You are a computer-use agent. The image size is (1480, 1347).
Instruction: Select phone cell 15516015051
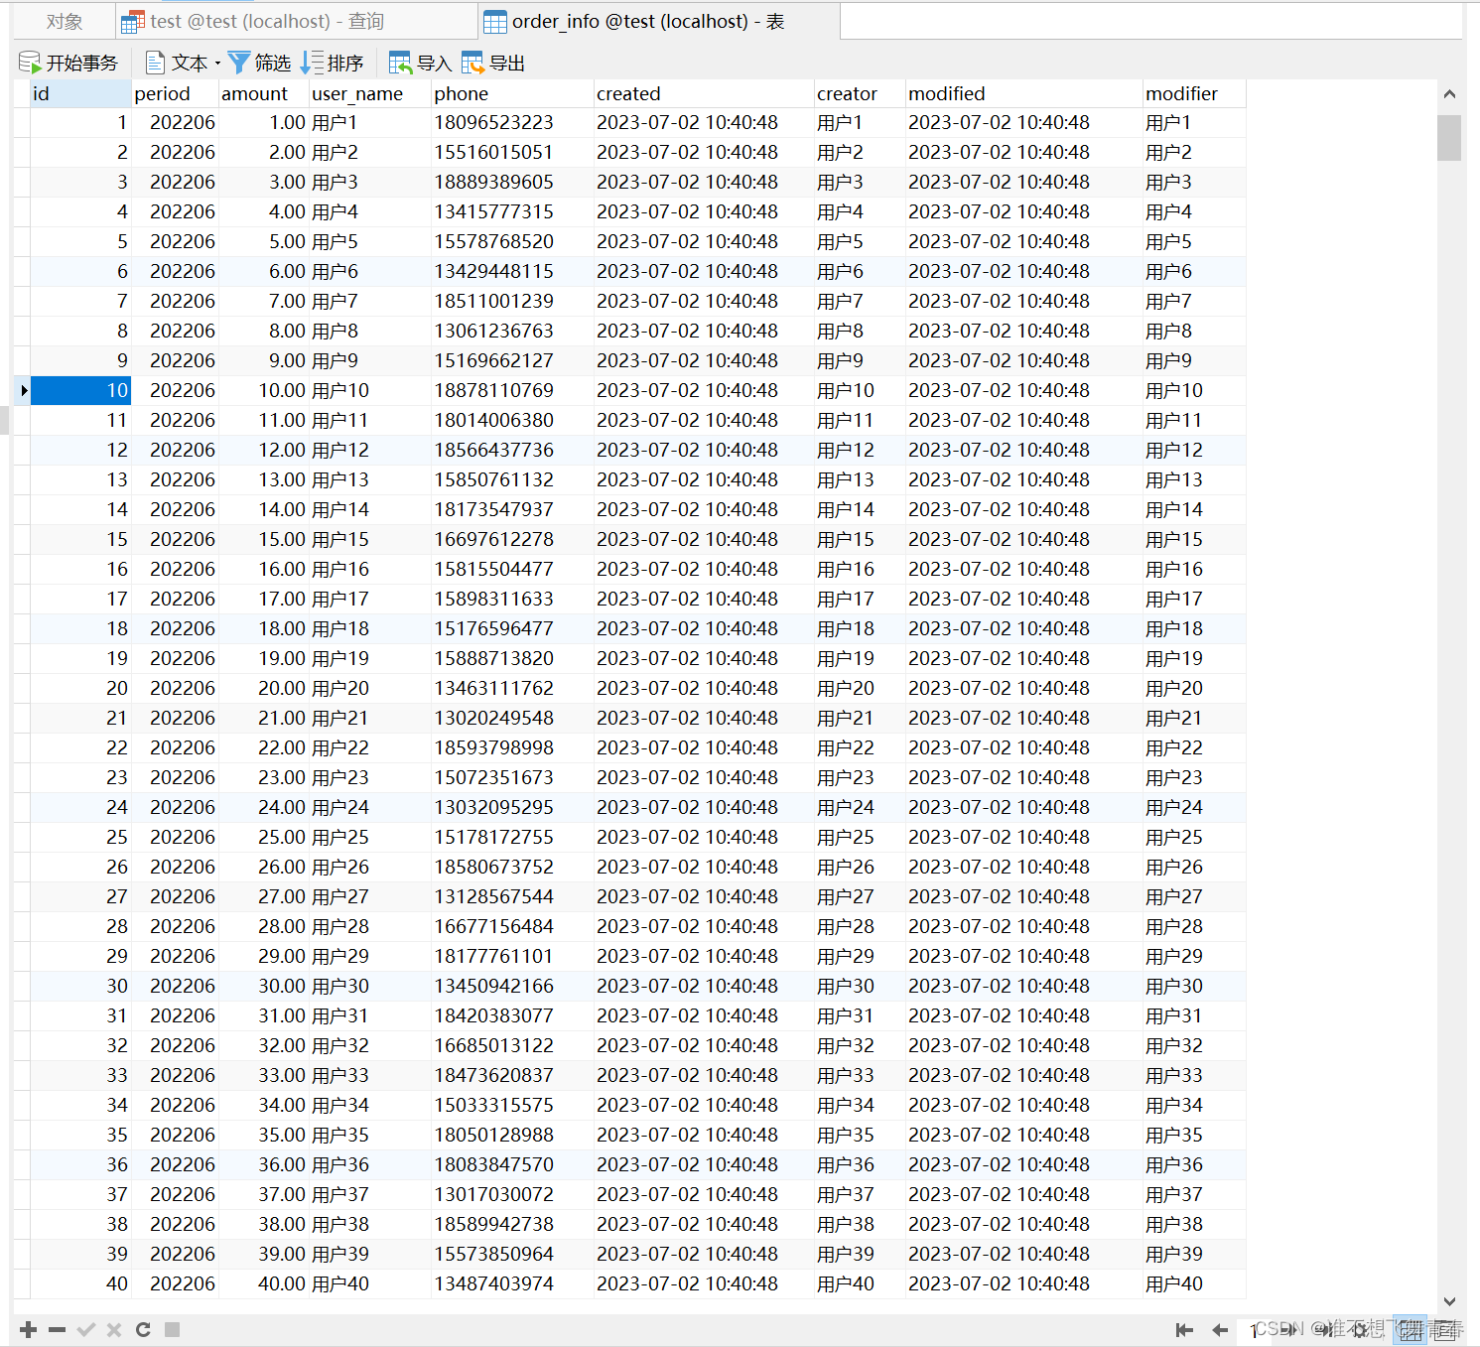[512, 153]
